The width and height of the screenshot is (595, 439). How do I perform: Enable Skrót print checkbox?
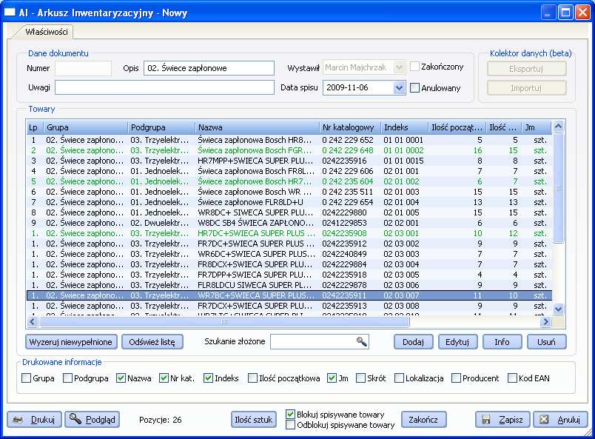tap(361, 378)
